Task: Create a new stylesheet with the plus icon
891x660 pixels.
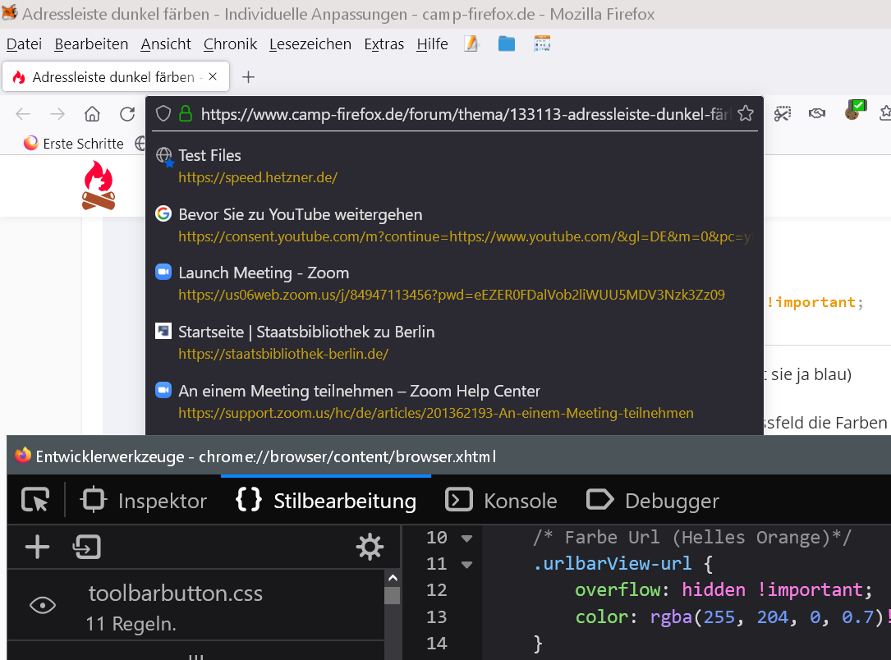Action: pos(37,547)
